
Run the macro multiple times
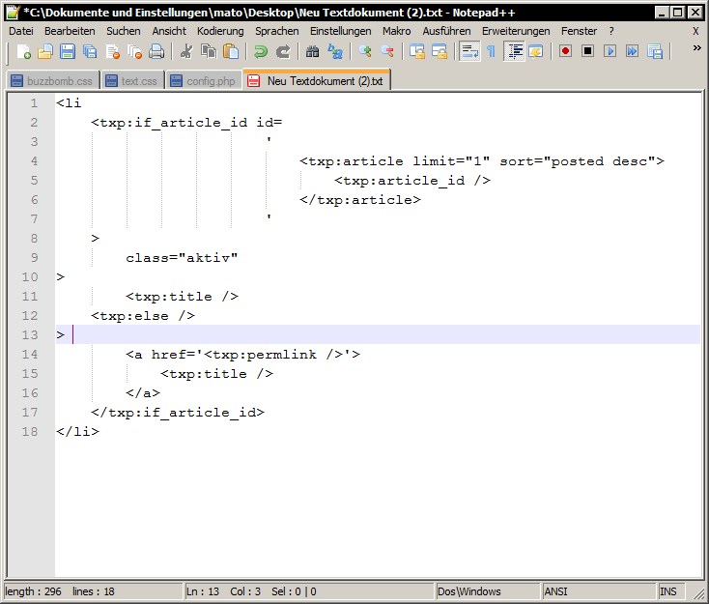click(x=632, y=51)
